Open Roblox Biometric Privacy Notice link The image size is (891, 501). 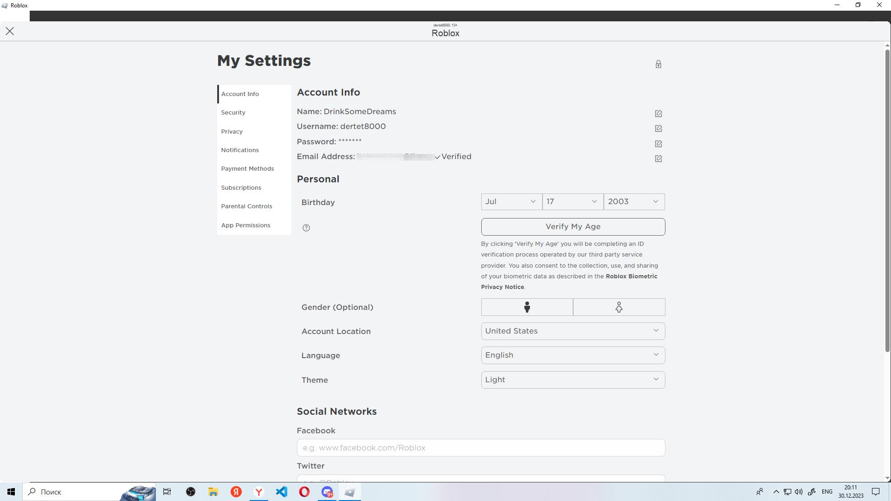pyautogui.click(x=631, y=276)
